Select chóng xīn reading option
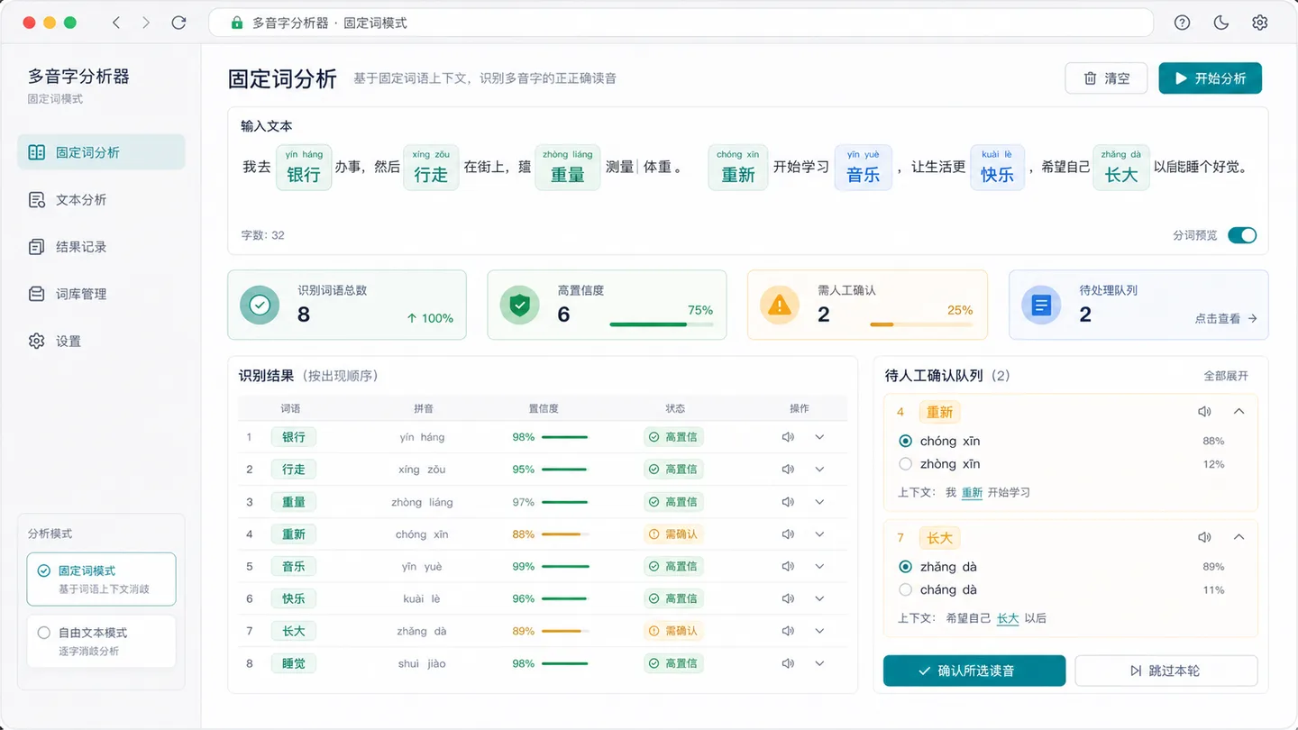 pos(906,441)
